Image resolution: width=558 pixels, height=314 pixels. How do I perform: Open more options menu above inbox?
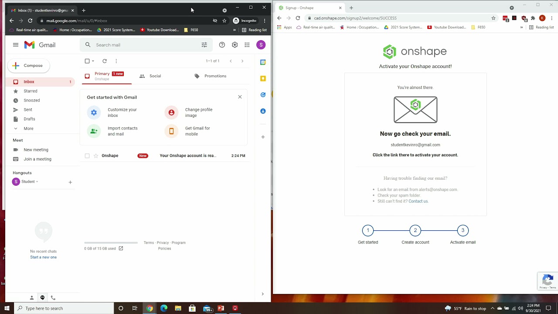click(116, 61)
